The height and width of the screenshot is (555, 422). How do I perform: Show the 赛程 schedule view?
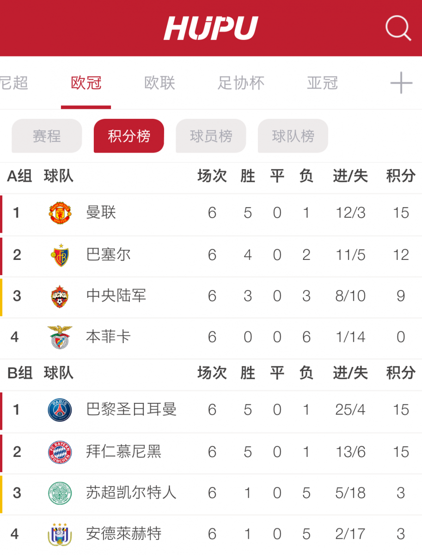47,136
